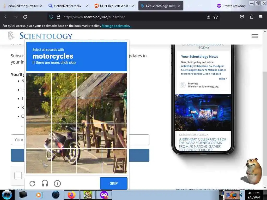Screen dimensions: 267x200
Task: Open Firefox from the taskbar
Action: coord(72,195)
